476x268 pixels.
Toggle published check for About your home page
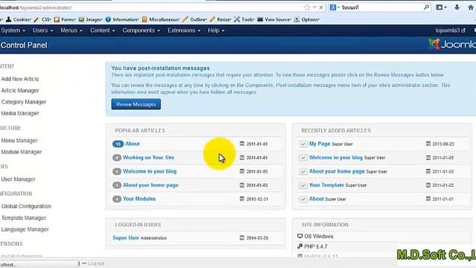(303, 171)
